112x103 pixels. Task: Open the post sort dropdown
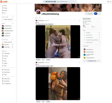(x=36, y=18)
